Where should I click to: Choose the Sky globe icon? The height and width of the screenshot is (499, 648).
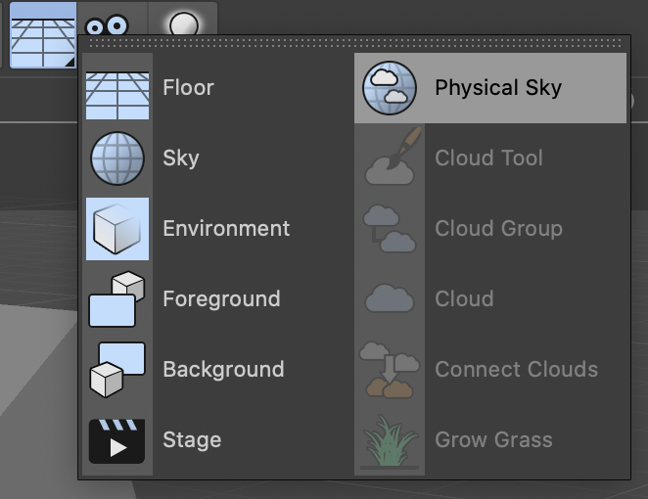click(x=117, y=159)
